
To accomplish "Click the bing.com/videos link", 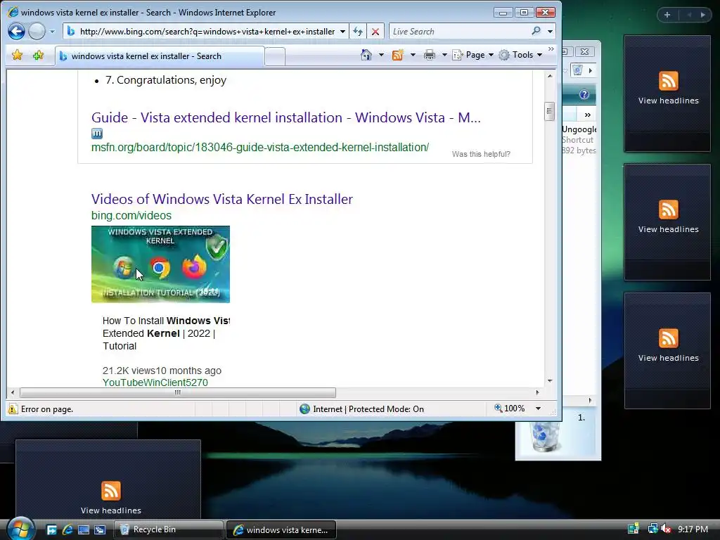I will tap(131, 215).
